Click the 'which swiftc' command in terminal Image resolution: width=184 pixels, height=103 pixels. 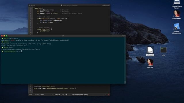[x=9, y=48]
